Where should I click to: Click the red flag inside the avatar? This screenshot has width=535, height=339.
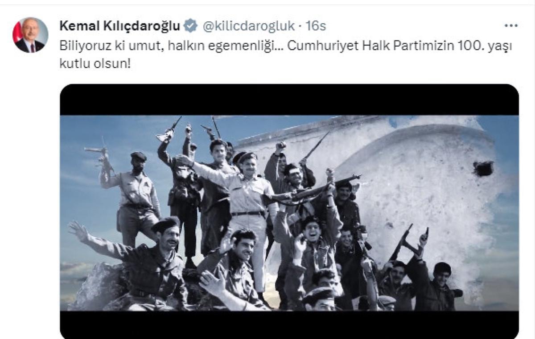pyautogui.click(x=17, y=32)
